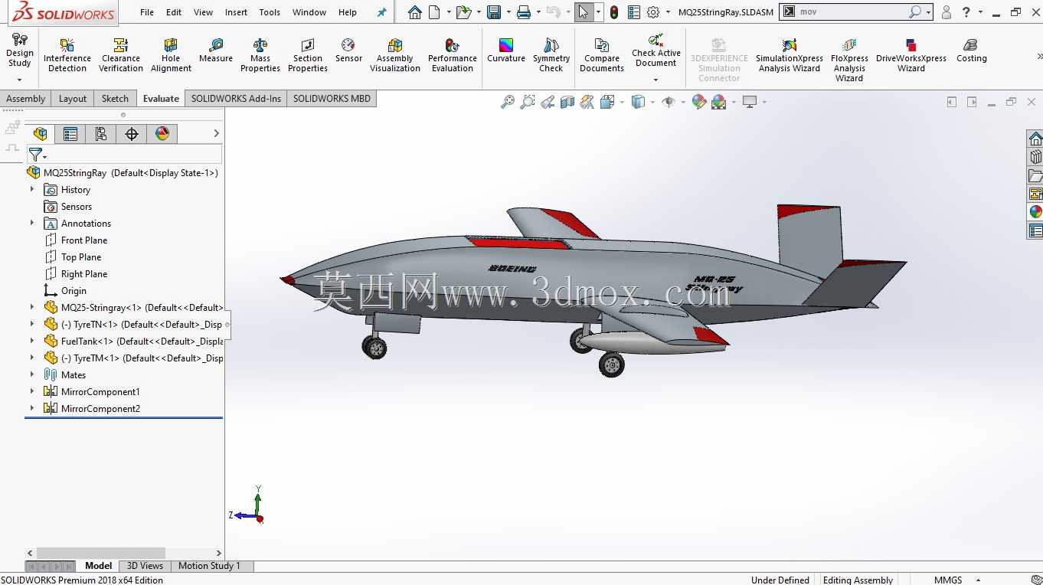The width and height of the screenshot is (1043, 585).
Task: Open DisplayManager tab
Action: click(162, 134)
